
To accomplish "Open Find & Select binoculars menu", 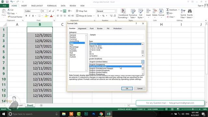I will (190, 14).
